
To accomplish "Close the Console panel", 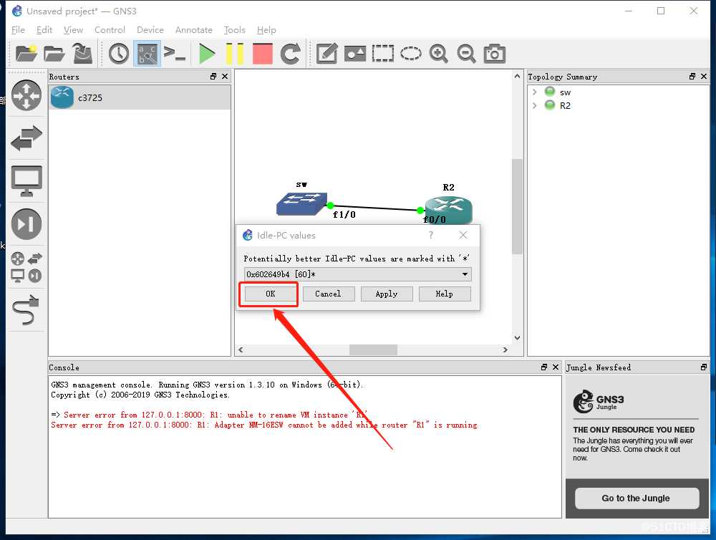I will pos(556,367).
